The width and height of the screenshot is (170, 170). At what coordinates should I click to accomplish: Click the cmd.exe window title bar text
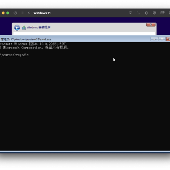[x=26, y=39]
